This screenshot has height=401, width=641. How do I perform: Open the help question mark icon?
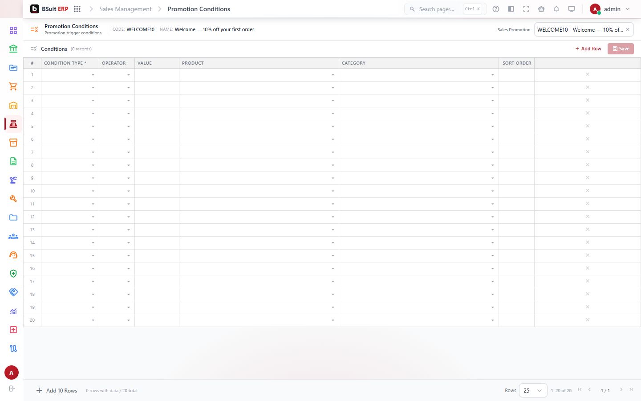click(x=496, y=9)
